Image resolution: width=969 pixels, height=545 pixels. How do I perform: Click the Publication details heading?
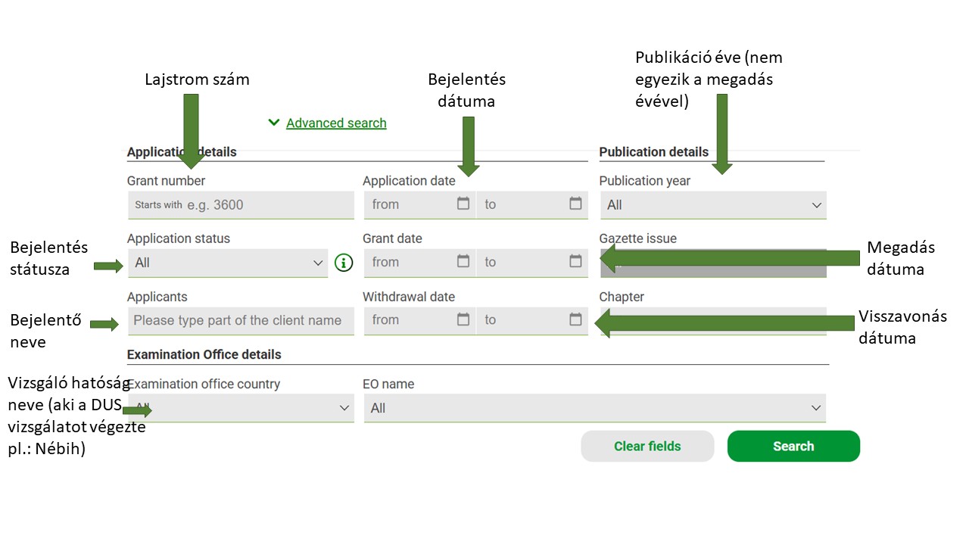click(654, 152)
